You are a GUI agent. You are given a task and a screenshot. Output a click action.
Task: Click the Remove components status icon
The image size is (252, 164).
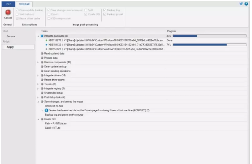[x=42, y=62]
